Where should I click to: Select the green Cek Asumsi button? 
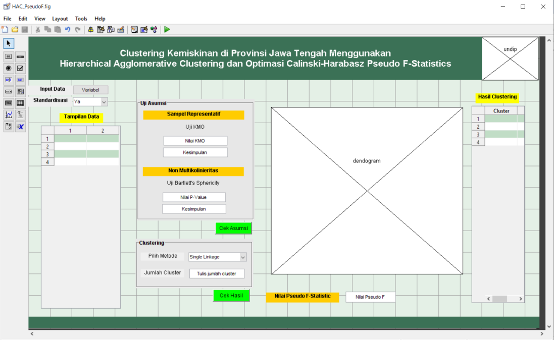tap(233, 228)
